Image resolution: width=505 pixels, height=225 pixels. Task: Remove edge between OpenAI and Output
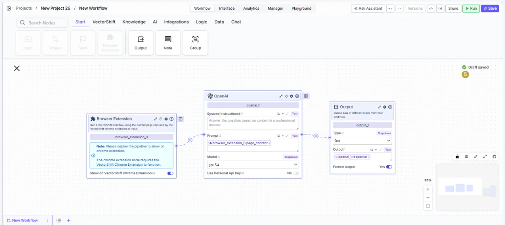316,136
